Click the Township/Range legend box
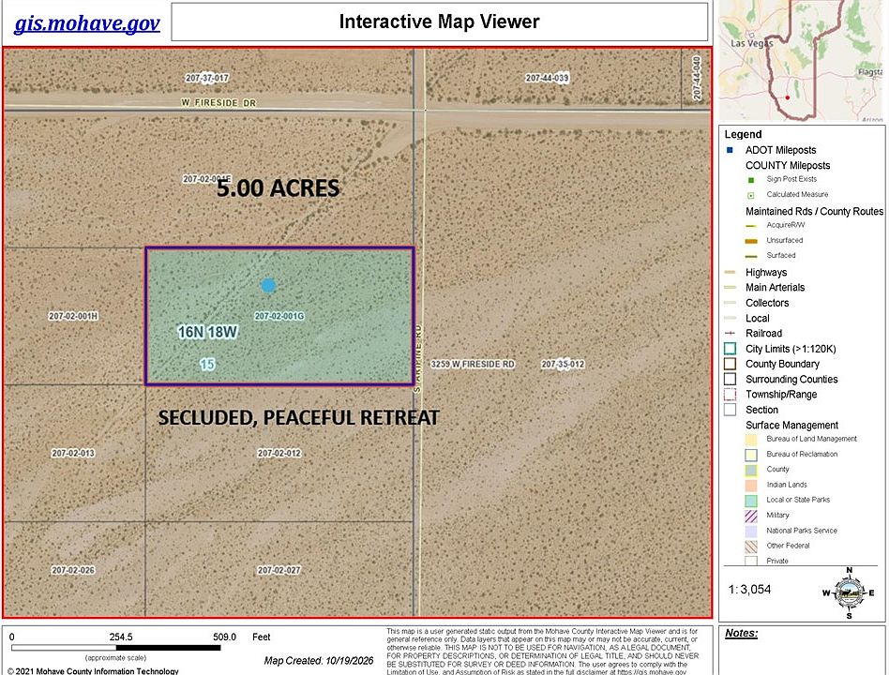The height and width of the screenshot is (675, 889). 731,395
